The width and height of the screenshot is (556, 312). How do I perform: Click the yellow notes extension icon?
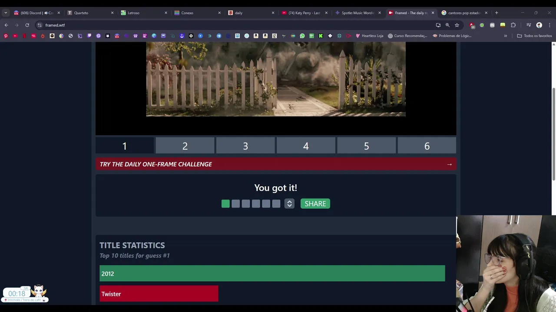(503, 25)
